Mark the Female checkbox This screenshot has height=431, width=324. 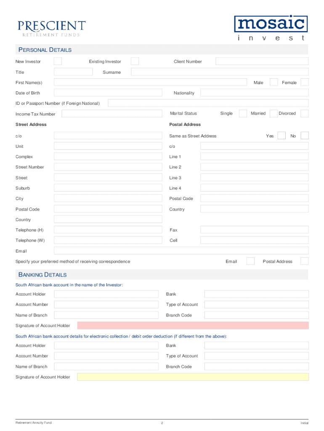tap(305, 82)
